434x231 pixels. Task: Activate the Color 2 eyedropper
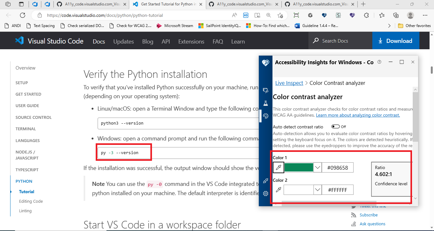(x=278, y=189)
